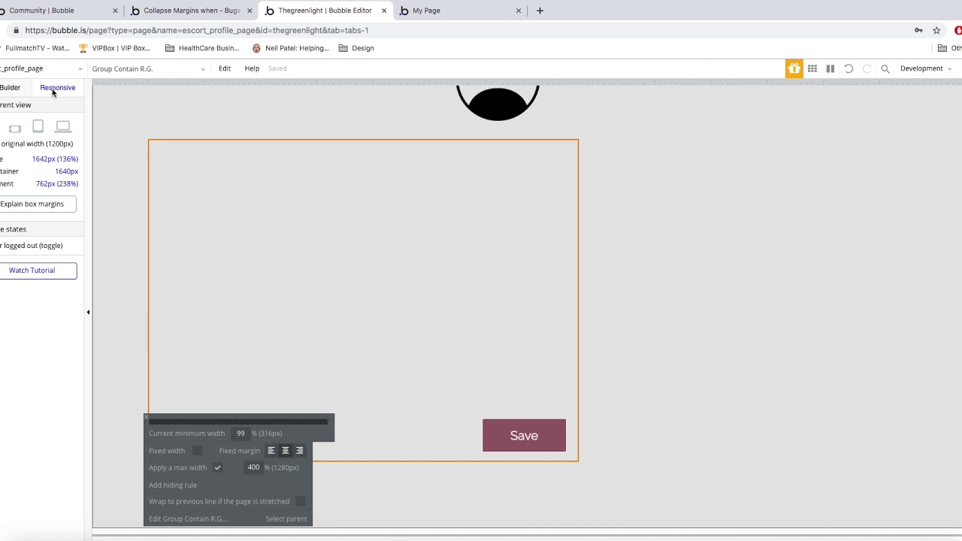Viewport: 962px width, 541px height.
Task: Switch to the UI Builder tab
Action: [11, 88]
